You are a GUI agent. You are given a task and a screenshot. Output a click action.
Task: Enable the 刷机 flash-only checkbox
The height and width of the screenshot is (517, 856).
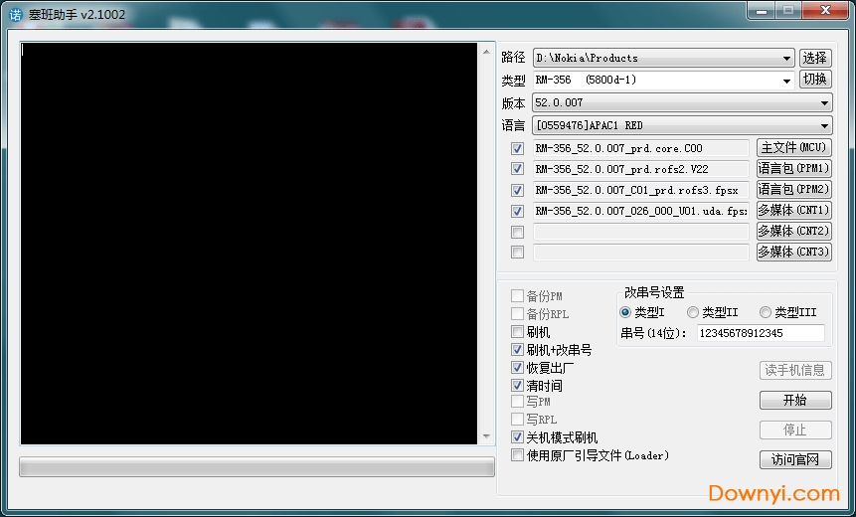tap(517, 332)
